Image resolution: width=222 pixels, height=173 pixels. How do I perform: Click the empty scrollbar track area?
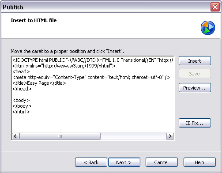133,136
